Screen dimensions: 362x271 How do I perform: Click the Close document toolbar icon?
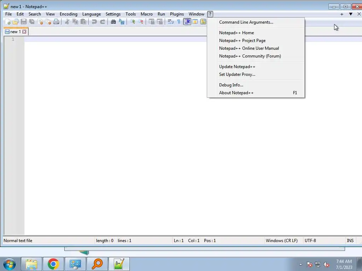[40, 22]
